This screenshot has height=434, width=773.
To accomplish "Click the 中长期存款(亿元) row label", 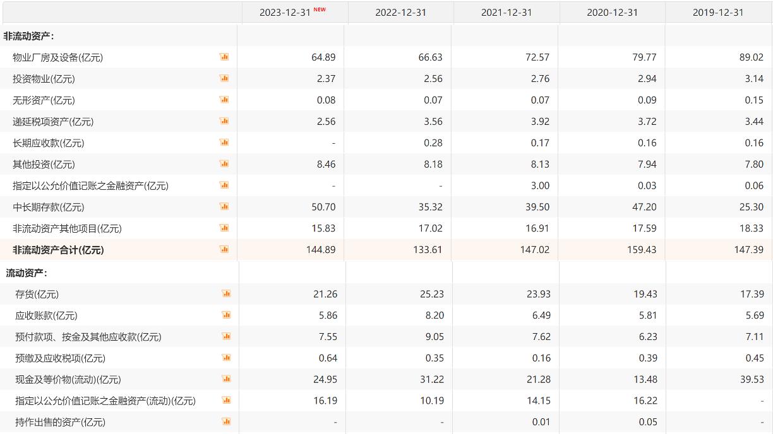I will [x=48, y=208].
